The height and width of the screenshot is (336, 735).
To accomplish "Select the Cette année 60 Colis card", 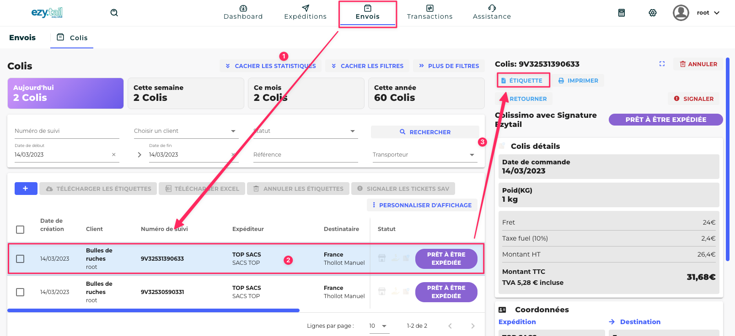I will 426,93.
